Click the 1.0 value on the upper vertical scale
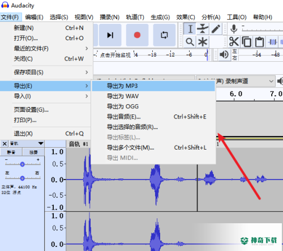The image size is (283, 251). coord(57,152)
